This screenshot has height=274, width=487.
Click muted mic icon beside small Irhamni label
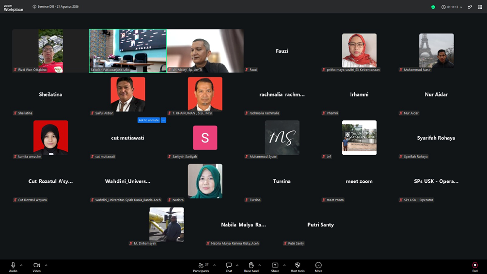pyautogui.click(x=324, y=113)
